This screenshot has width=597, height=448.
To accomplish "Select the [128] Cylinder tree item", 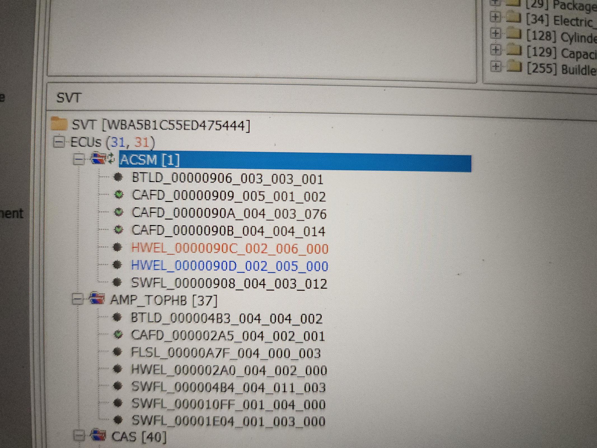I will click(x=561, y=37).
